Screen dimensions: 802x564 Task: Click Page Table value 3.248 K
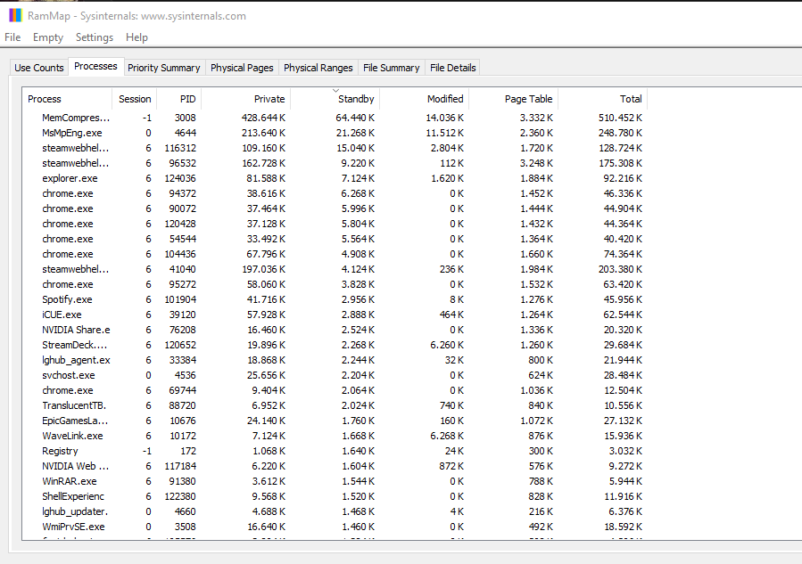point(536,163)
